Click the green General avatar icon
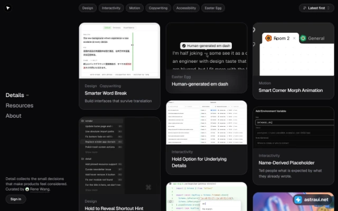338x211 pixels. click(x=303, y=39)
